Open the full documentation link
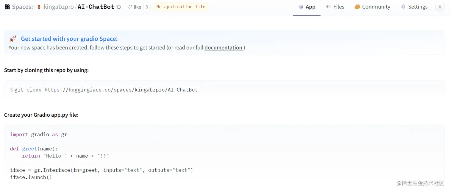Image resolution: width=450 pixels, height=192 pixels. (x=224, y=47)
